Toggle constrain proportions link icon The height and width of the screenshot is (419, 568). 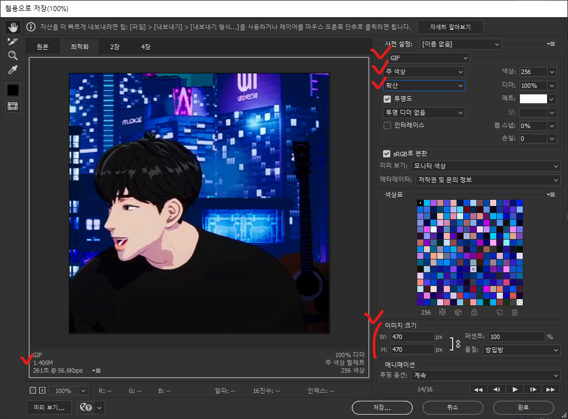pos(458,343)
